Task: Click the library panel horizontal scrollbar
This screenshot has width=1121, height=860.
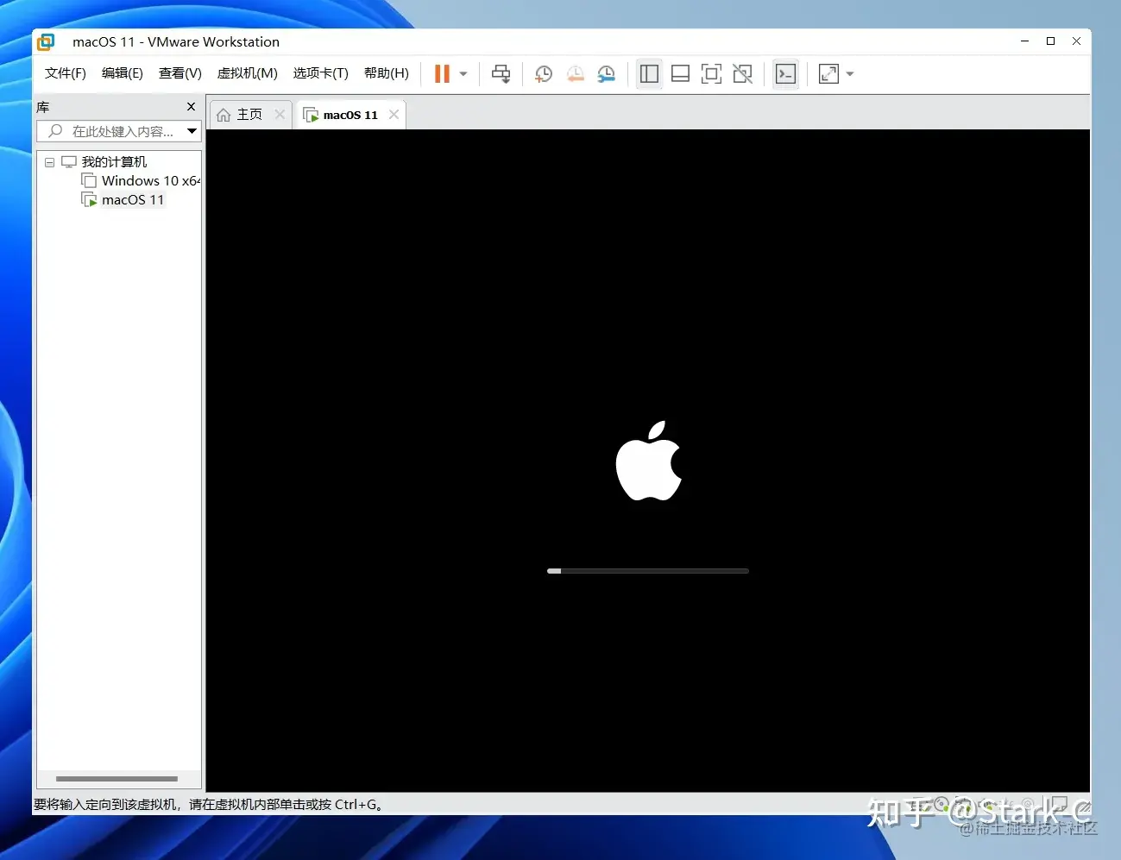Action: tap(117, 779)
